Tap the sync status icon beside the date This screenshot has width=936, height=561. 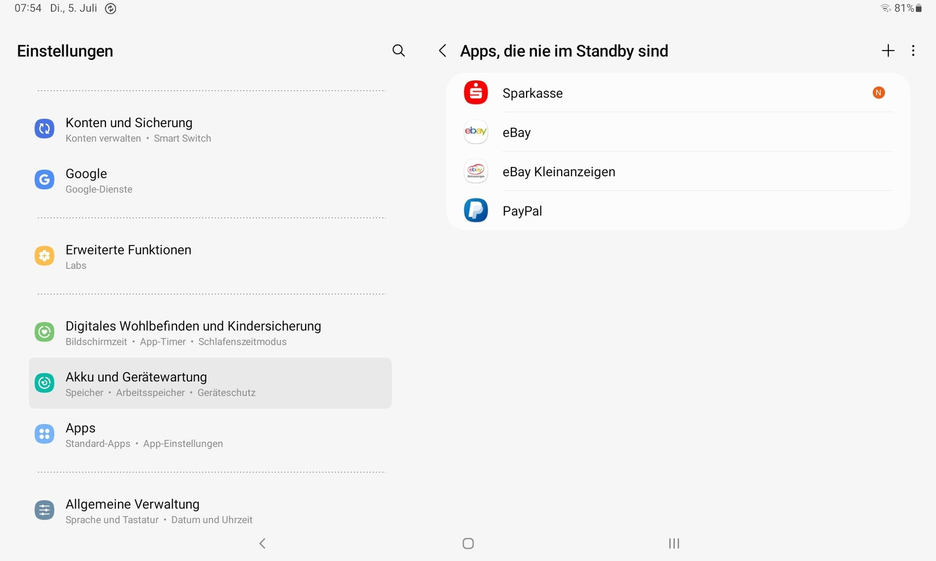coord(111,8)
